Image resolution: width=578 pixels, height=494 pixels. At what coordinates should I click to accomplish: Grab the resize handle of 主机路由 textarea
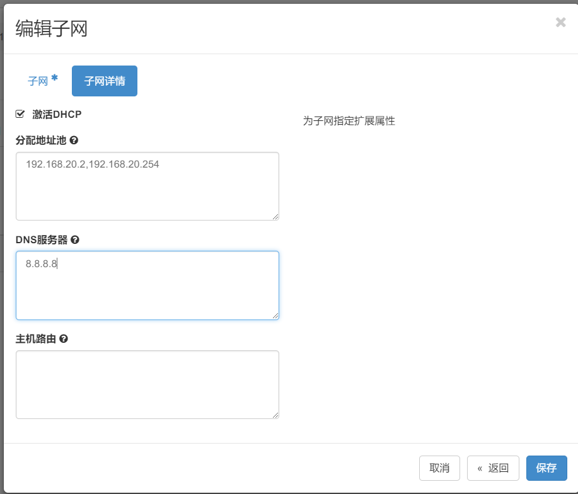point(275,415)
